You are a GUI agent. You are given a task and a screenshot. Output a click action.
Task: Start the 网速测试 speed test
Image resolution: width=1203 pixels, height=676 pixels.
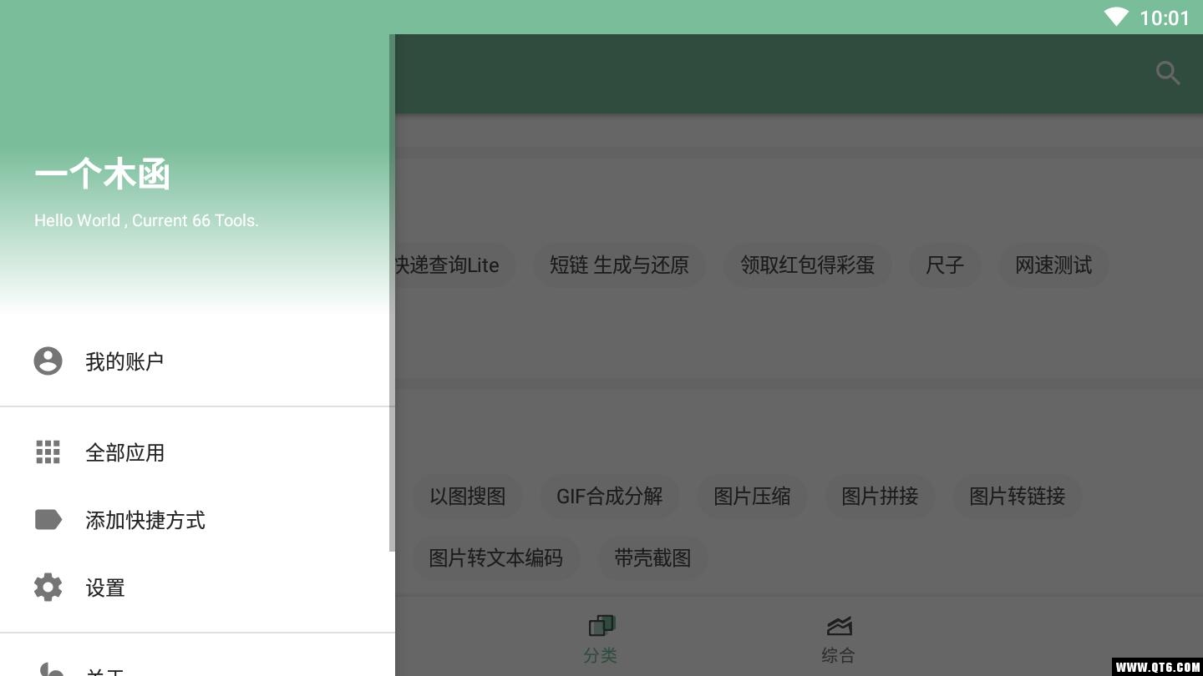pyautogui.click(x=1053, y=265)
